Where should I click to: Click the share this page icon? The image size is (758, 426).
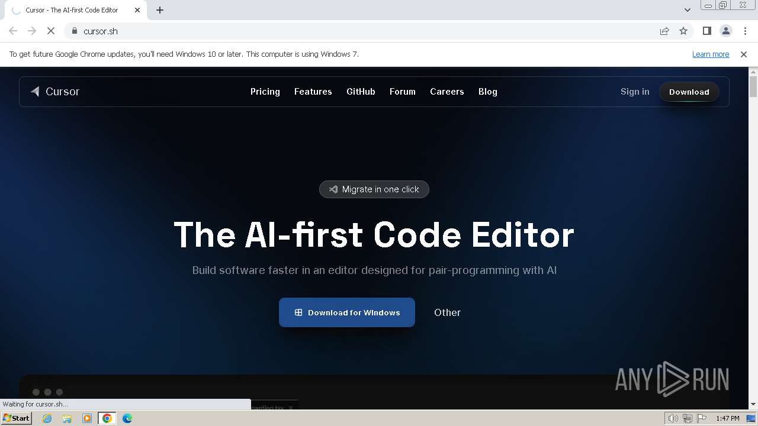(x=664, y=31)
